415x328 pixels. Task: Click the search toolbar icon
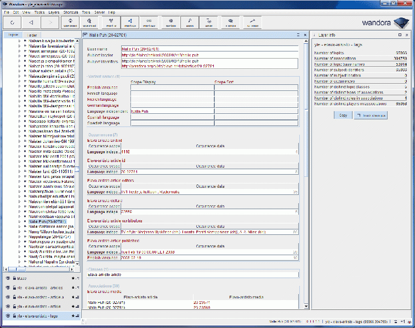click(x=190, y=22)
